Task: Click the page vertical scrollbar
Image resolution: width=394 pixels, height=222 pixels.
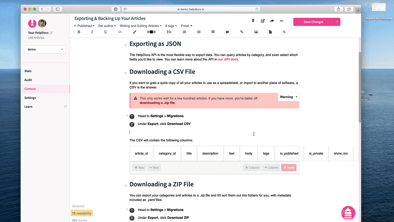Action: pos(360,87)
